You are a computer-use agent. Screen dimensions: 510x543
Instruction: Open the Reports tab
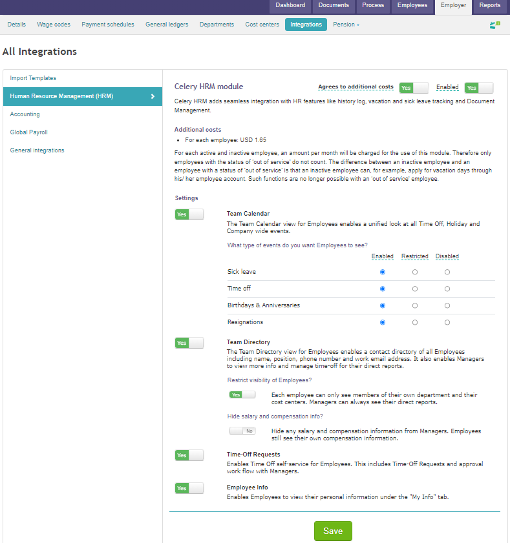(x=489, y=6)
